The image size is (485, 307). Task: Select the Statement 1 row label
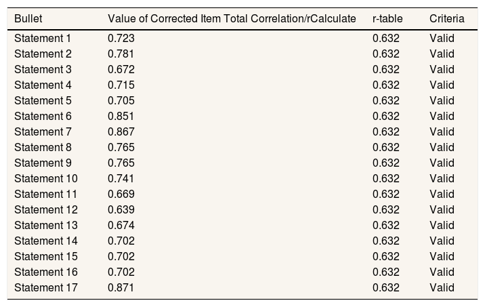pyautogui.click(x=43, y=38)
